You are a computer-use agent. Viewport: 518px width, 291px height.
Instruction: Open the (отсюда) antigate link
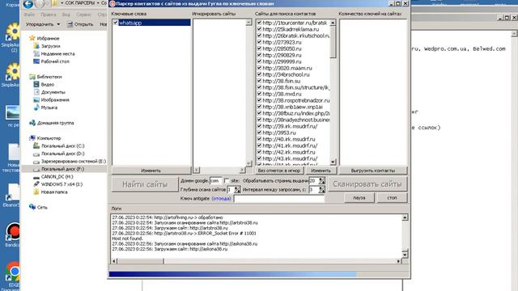point(221,198)
